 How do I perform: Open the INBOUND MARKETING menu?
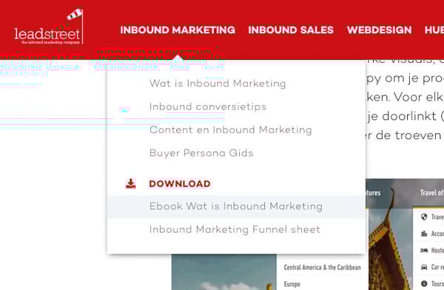pos(178,30)
